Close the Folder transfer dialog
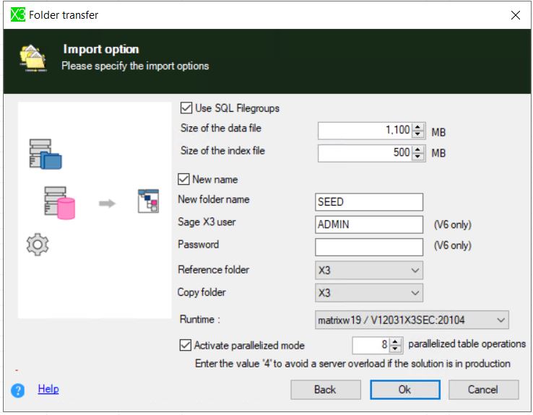 (x=516, y=15)
